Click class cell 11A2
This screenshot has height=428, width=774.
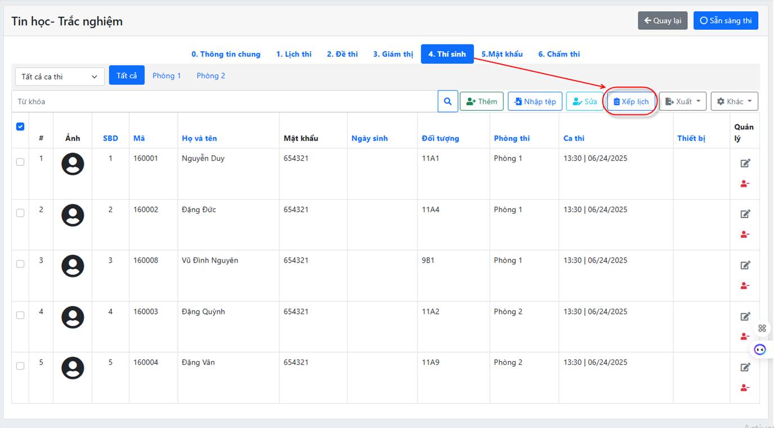pyautogui.click(x=430, y=312)
